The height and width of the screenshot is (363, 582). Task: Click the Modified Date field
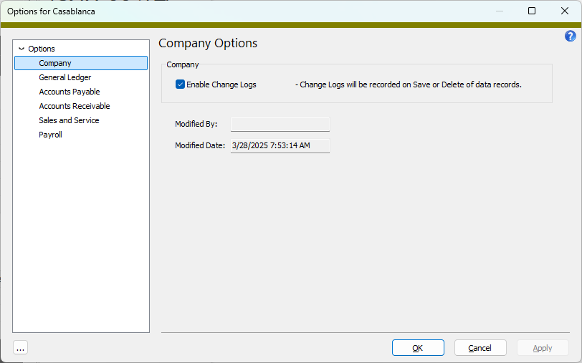click(x=280, y=146)
